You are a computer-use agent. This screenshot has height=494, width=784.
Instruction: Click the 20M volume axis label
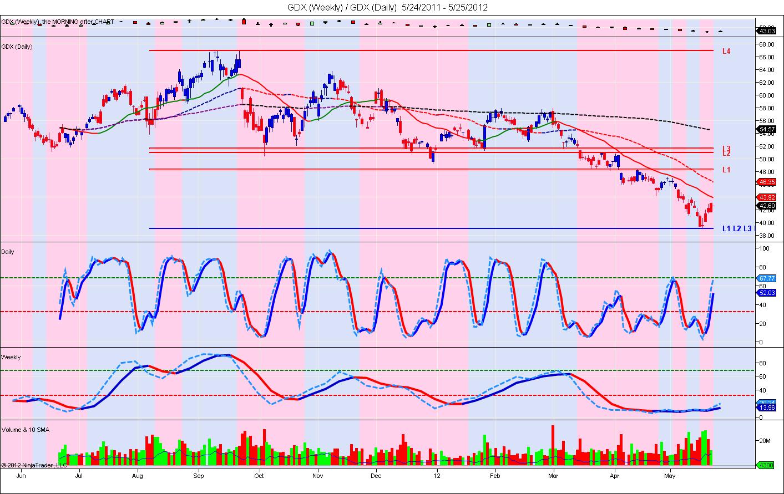(x=765, y=441)
